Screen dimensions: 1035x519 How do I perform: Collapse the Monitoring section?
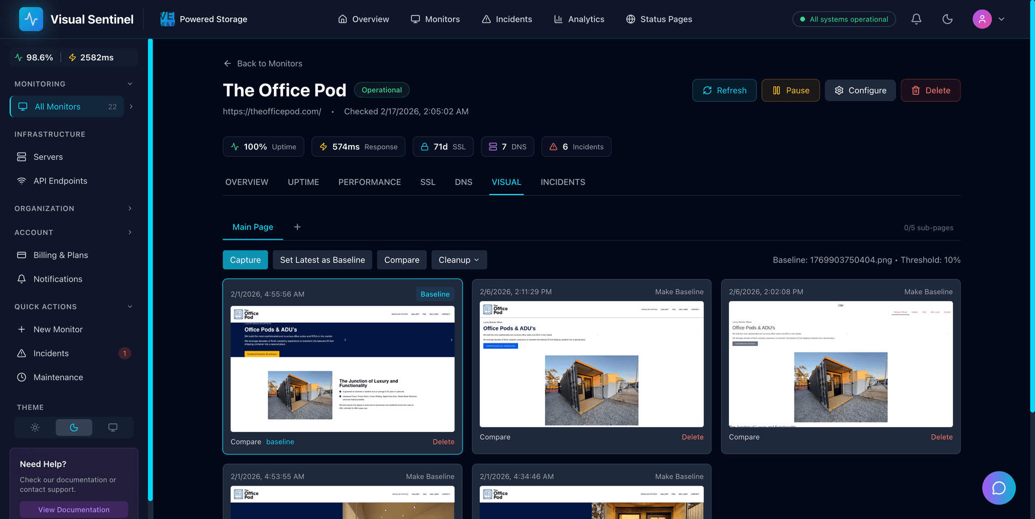coord(130,84)
